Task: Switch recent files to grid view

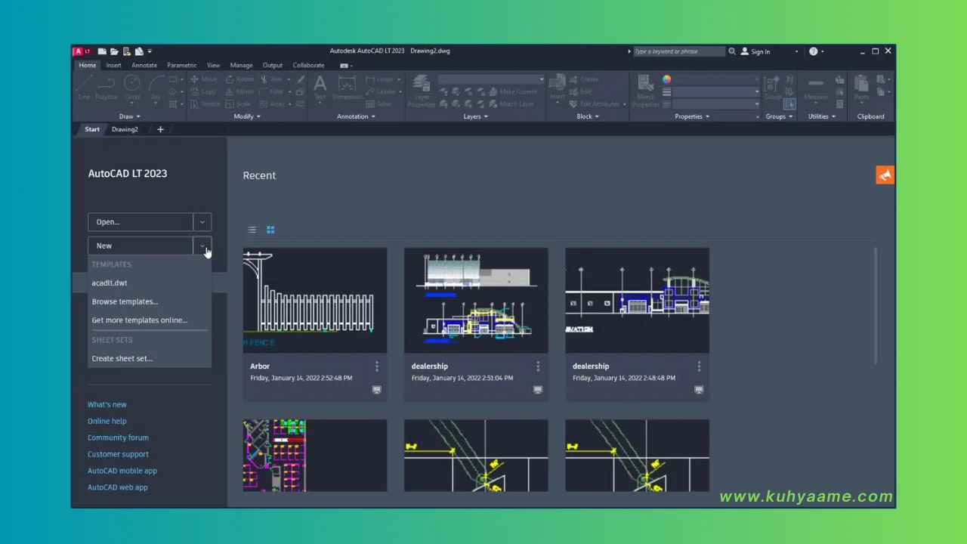Action: pos(270,230)
